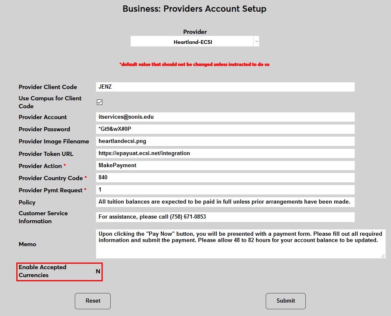Viewport: 391px width, 316px height.
Task: Click the Provider label above dropdown
Action: pos(195,32)
